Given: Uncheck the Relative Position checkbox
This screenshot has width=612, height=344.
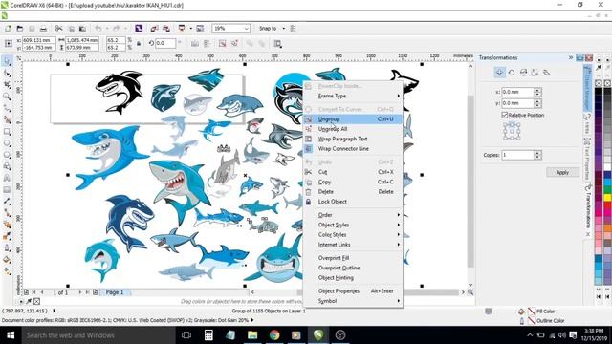Looking at the screenshot, I should pyautogui.click(x=504, y=115).
